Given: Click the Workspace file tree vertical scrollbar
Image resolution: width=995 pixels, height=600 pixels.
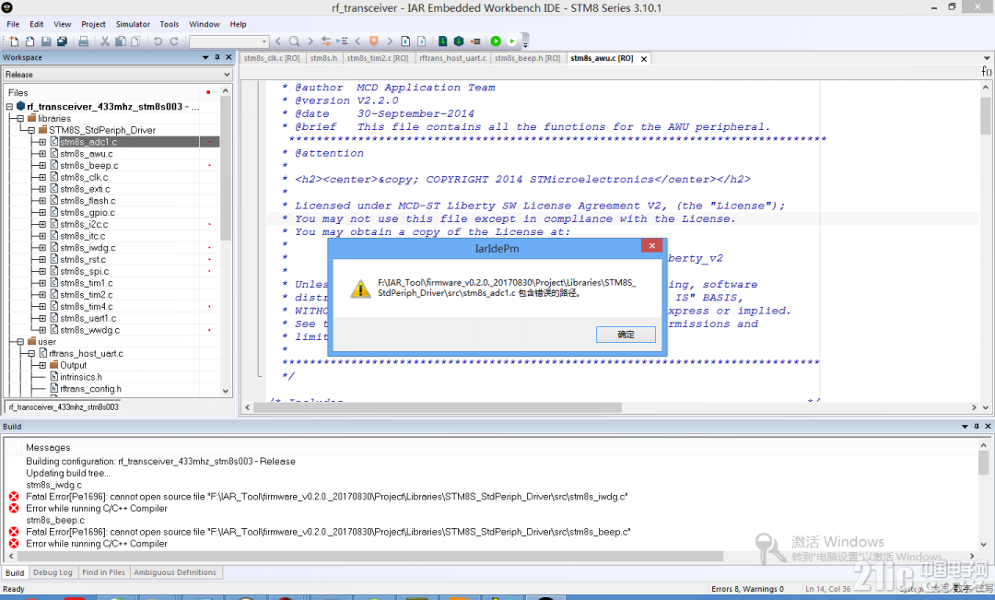Looking at the screenshot, I should [226, 169].
